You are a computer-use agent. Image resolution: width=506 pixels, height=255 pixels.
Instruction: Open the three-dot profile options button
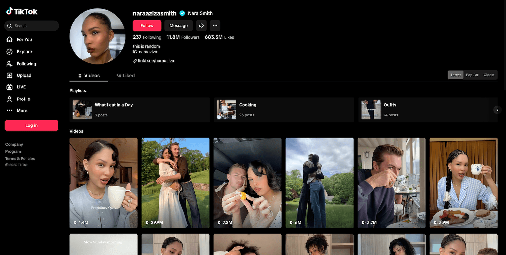click(215, 26)
